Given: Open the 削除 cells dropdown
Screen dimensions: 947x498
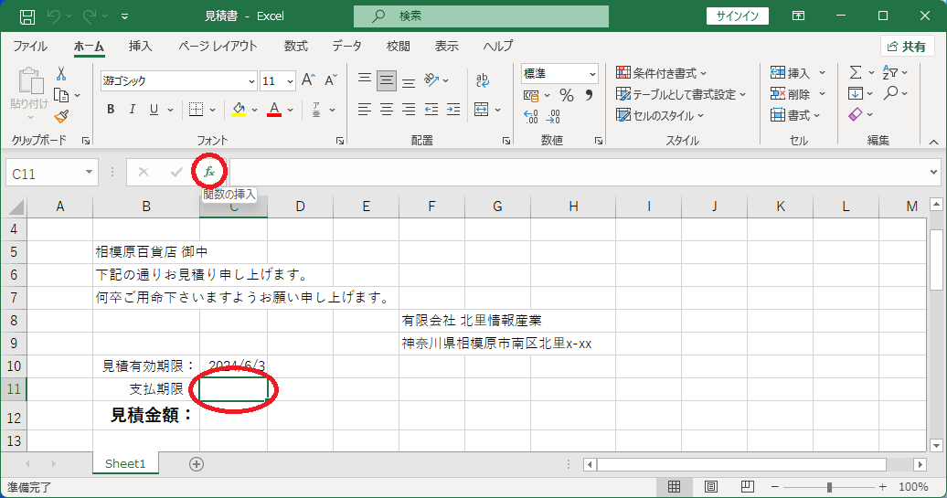Looking at the screenshot, I should click(822, 94).
